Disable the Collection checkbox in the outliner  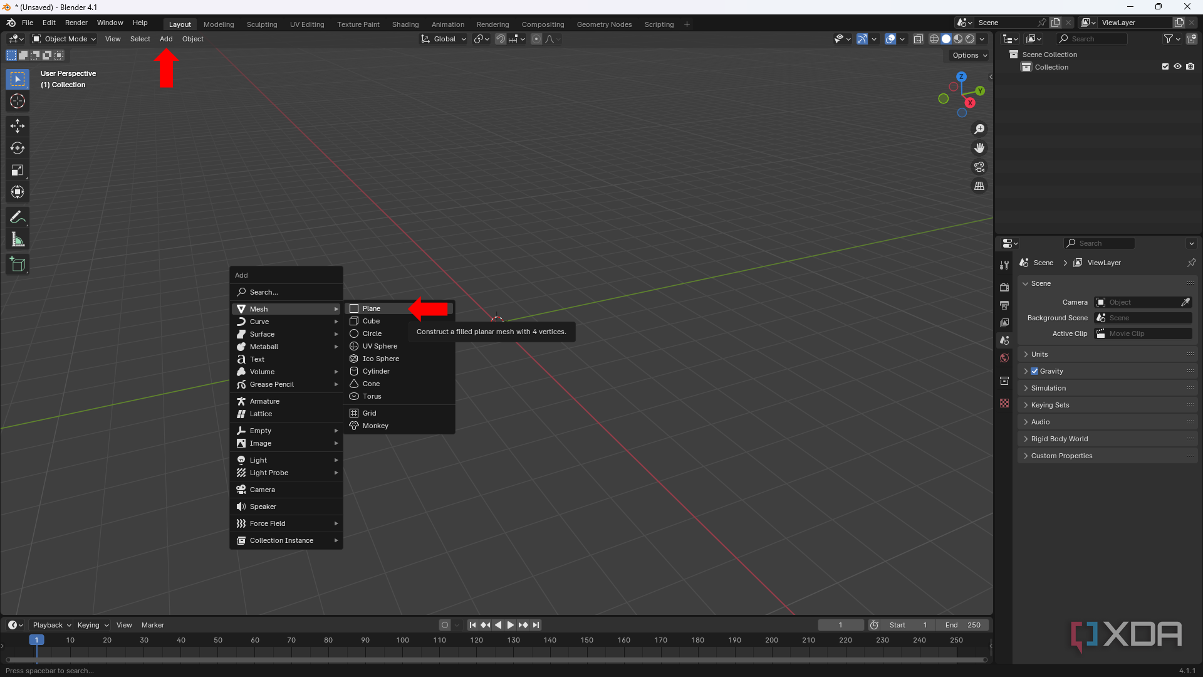[x=1165, y=66]
